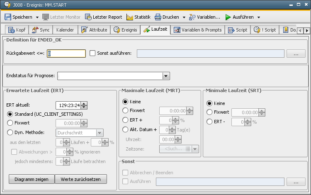The image size is (311, 195).
Task: Click the Diagramm zeigen button
Action: (32, 179)
